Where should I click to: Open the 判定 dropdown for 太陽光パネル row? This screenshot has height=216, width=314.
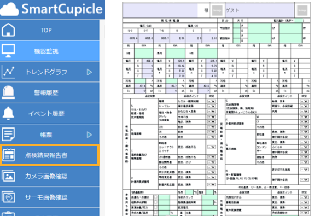(304, 197)
